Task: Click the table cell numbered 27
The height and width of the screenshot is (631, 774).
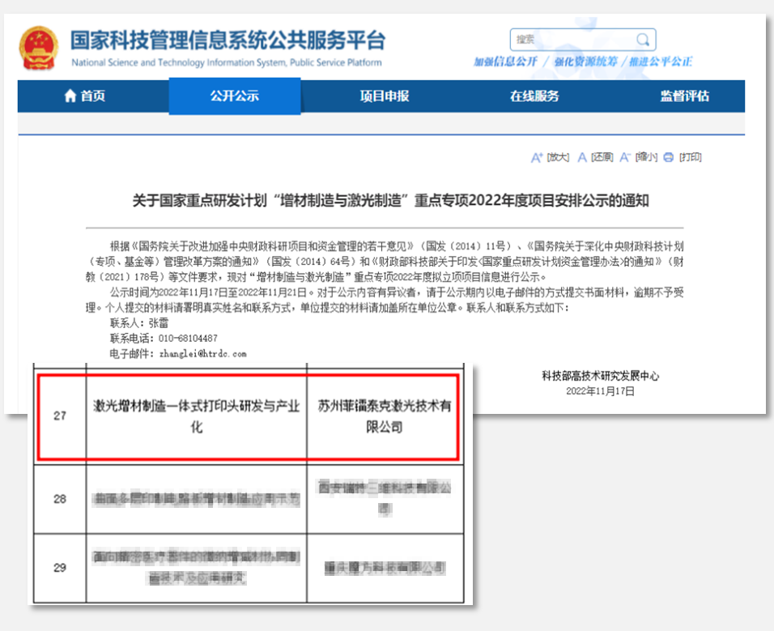Action: coord(60,416)
